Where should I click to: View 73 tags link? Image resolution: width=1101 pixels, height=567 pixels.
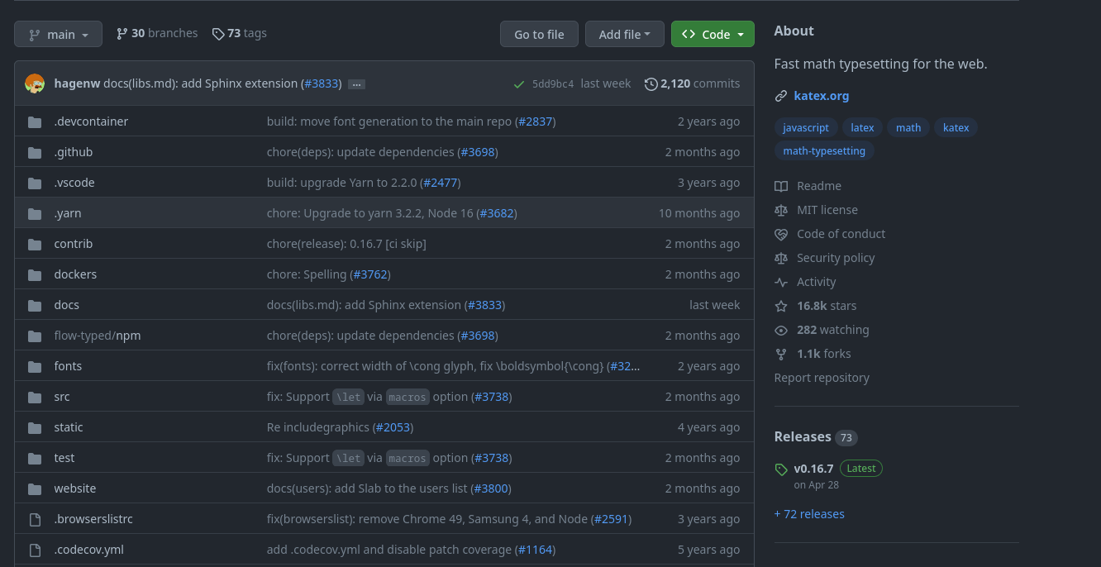click(x=240, y=33)
